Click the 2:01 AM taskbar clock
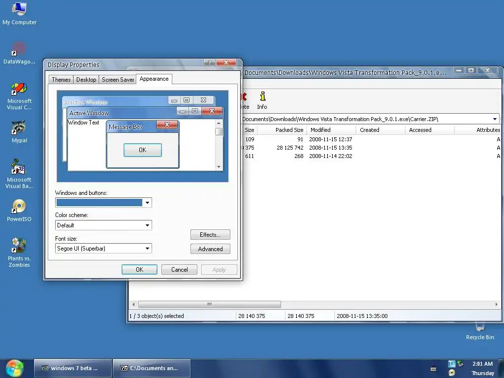Screen dimensions: 504x378 pyautogui.click(x=482, y=364)
